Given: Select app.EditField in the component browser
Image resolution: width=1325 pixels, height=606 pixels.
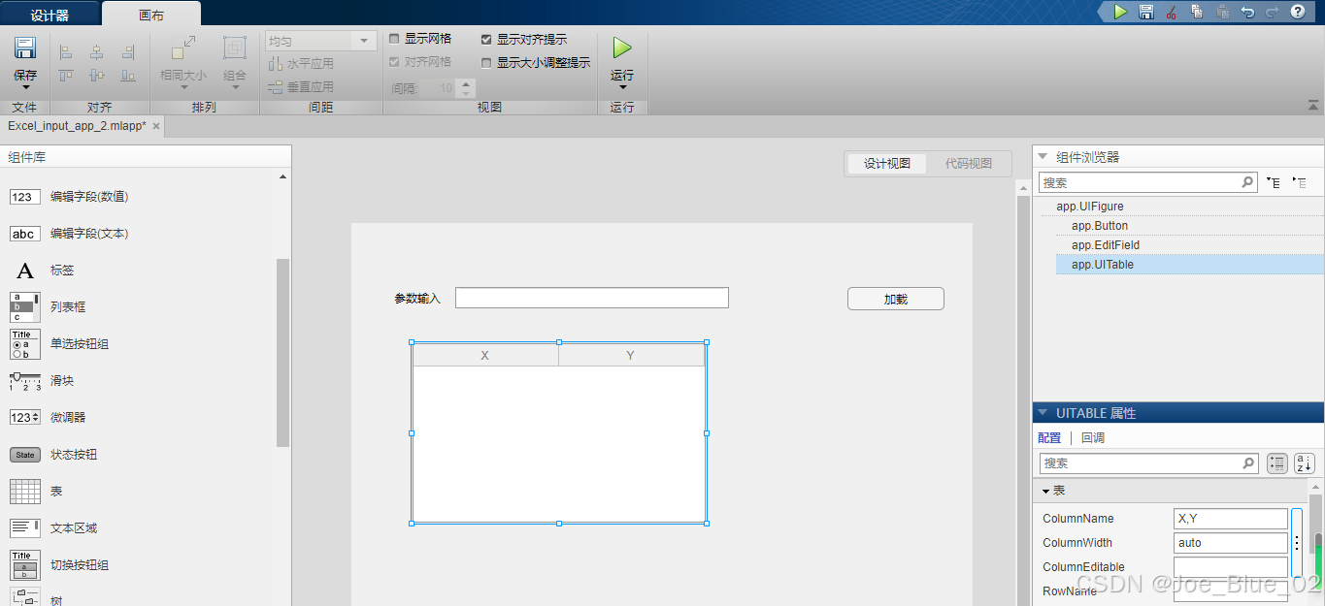Looking at the screenshot, I should coord(1104,244).
